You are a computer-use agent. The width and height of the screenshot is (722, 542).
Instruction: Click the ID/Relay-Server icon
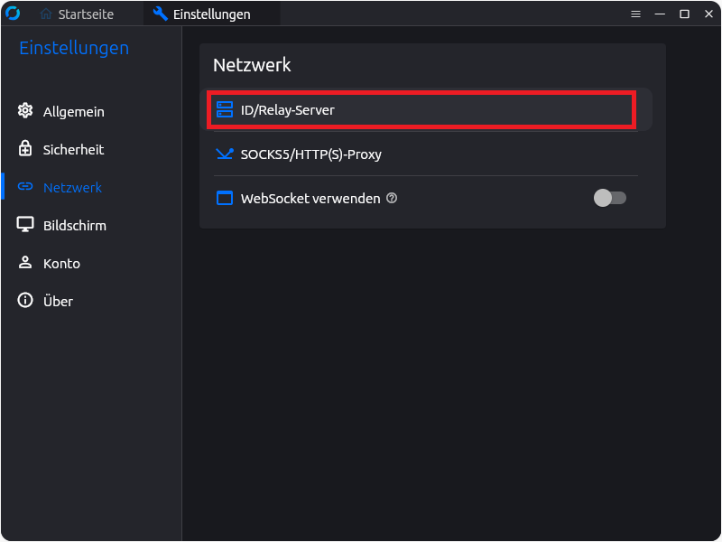225,108
